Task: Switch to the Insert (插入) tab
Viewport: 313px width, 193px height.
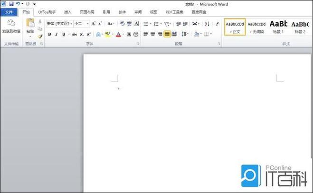Action: tap(67, 12)
